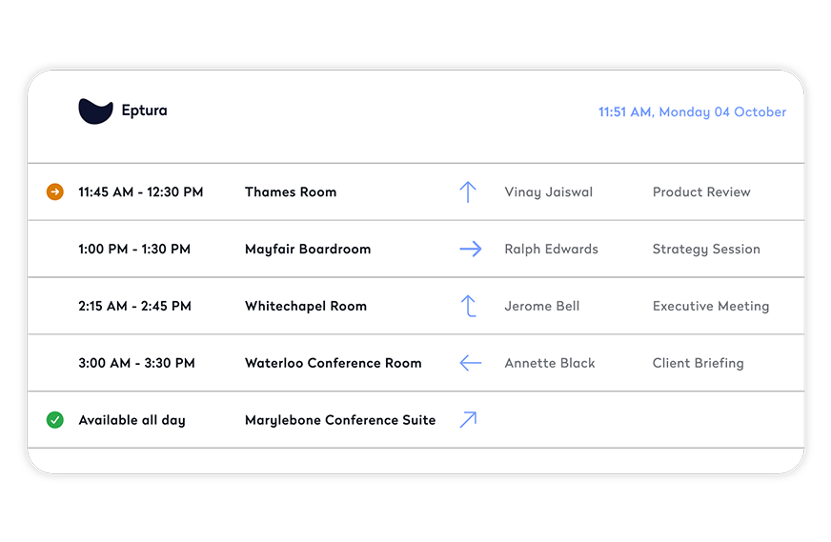Select Marylebone Conference Suite
831x542 pixels.
coord(340,420)
